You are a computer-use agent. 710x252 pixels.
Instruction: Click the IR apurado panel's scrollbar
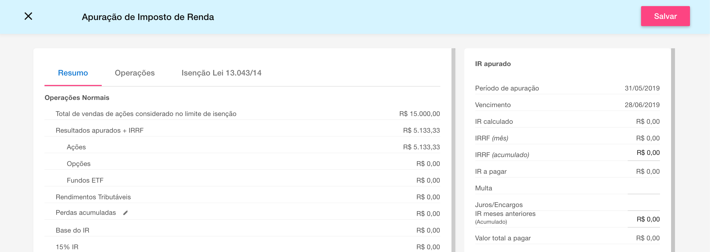point(673,150)
